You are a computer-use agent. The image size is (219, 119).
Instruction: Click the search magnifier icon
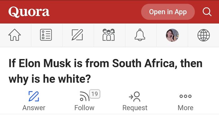click(207, 12)
